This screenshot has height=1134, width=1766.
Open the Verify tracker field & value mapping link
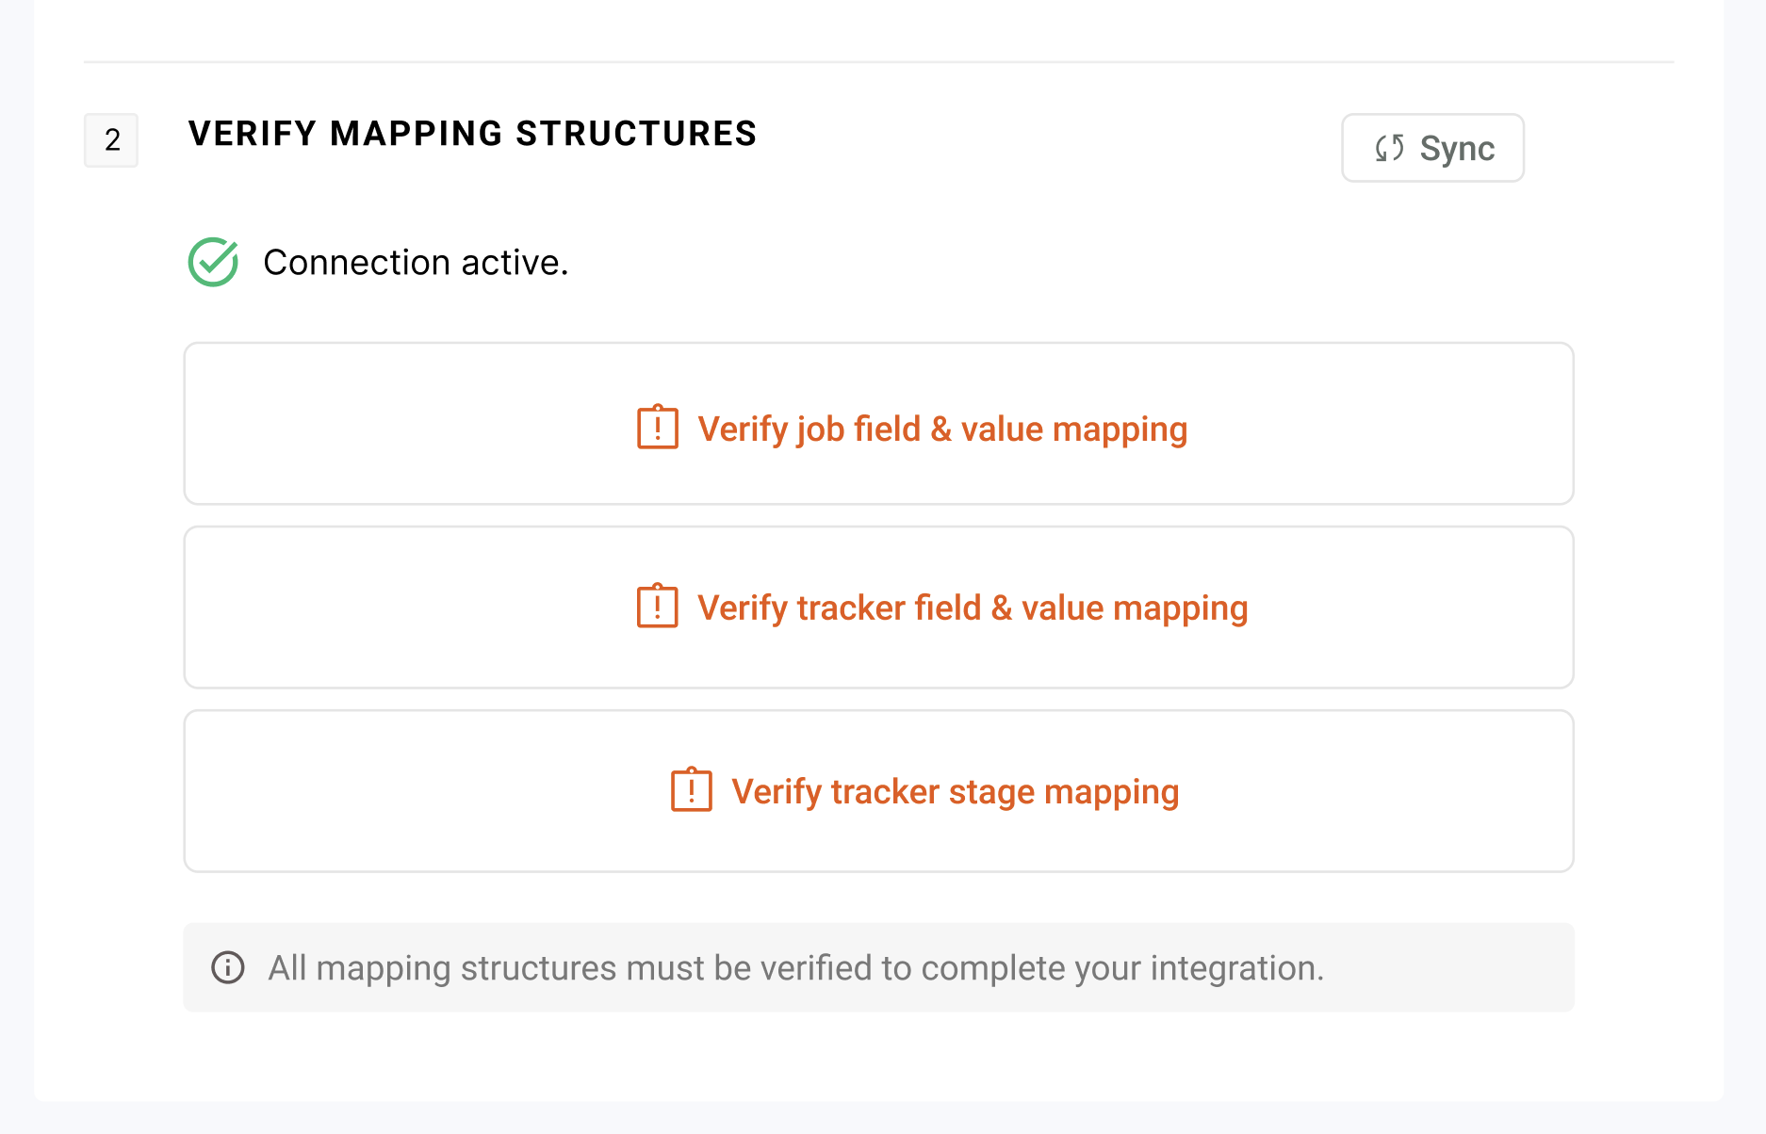pyautogui.click(x=972, y=608)
